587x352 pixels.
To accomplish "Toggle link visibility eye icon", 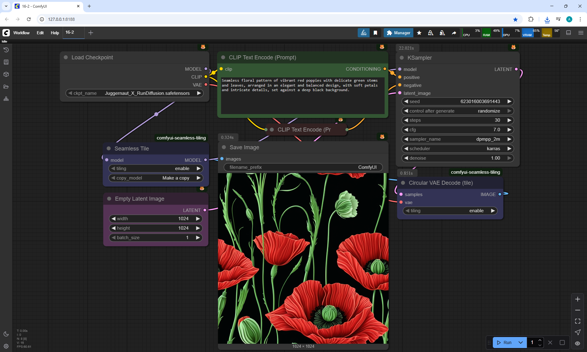I will point(577,343).
